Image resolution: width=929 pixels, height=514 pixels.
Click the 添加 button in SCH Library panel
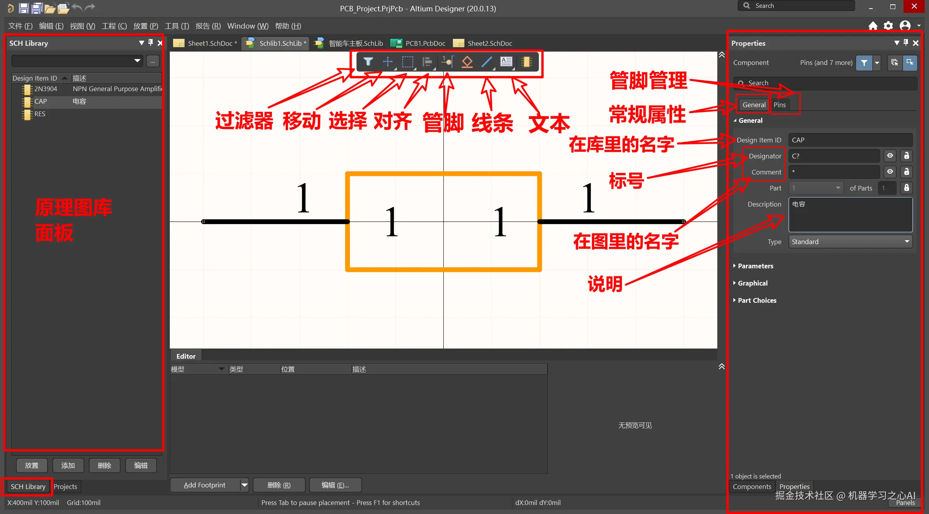click(x=68, y=465)
